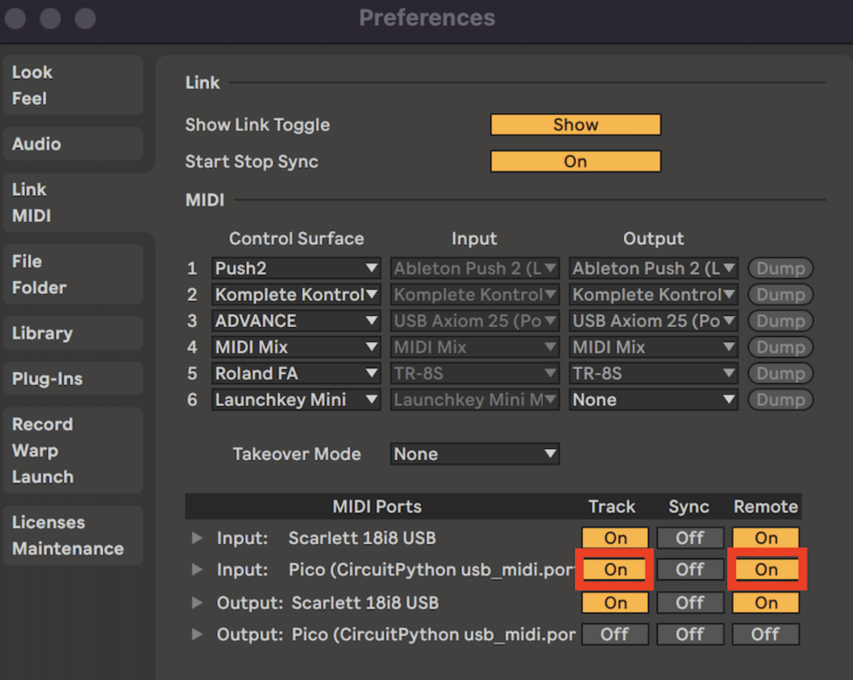Viewport: 853px width, 680px height.
Task: Toggle the Show Link Toggle button
Action: 576,125
